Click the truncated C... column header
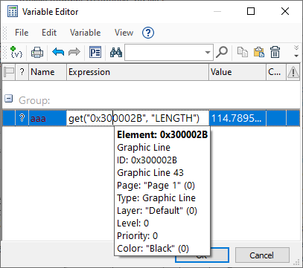 [276, 72]
